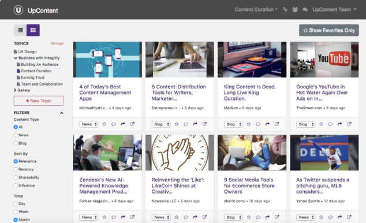
Task: Open Blog type dropdown on 'King Content Is Dead'
Action: pos(233,124)
